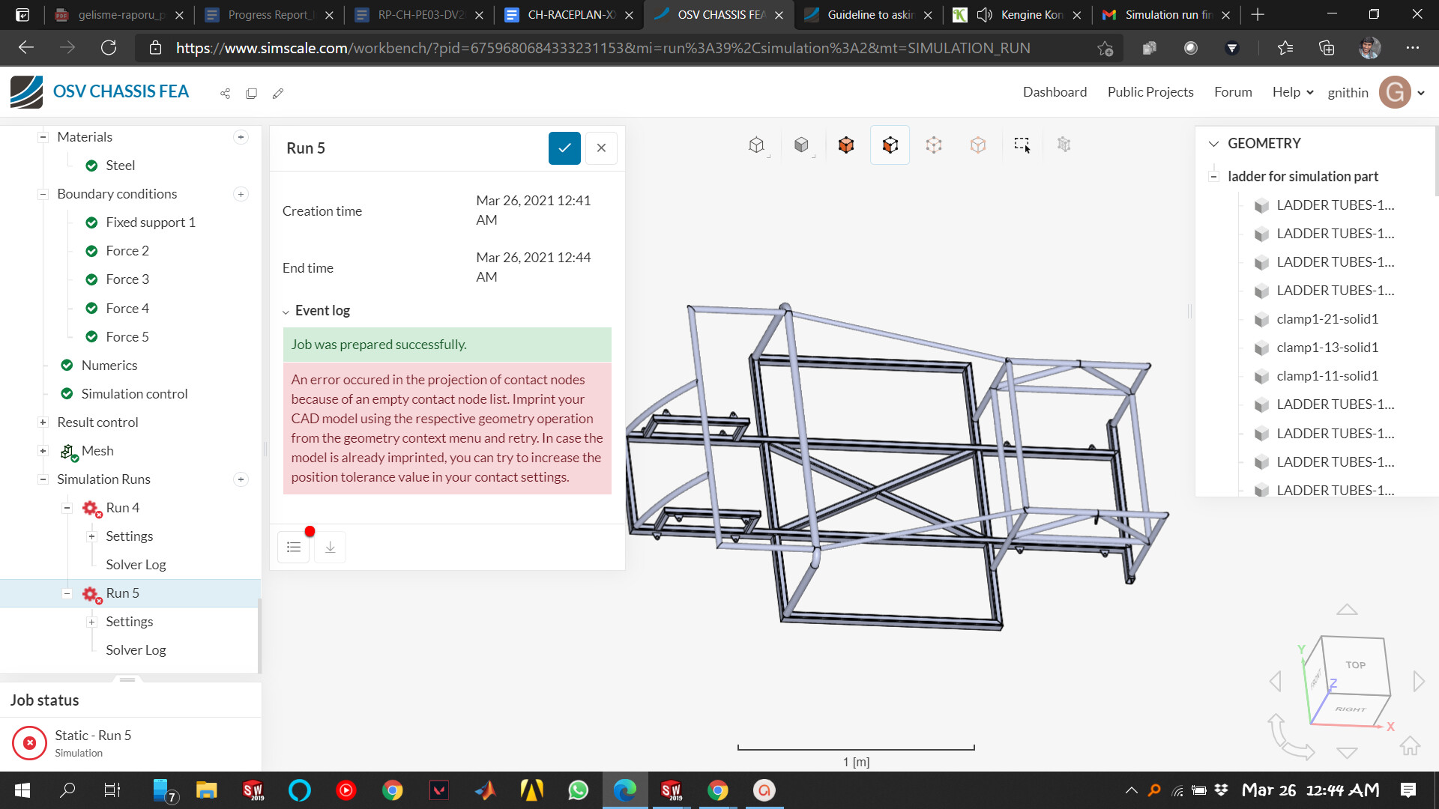The height and width of the screenshot is (809, 1439).
Task: Click the download log icon
Action: pos(330,548)
